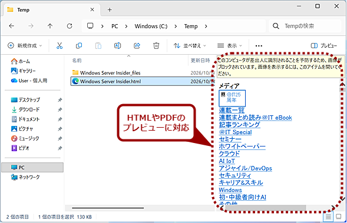Click the セキュリティ link
Screen dimensions: 347x223
pos(235,175)
